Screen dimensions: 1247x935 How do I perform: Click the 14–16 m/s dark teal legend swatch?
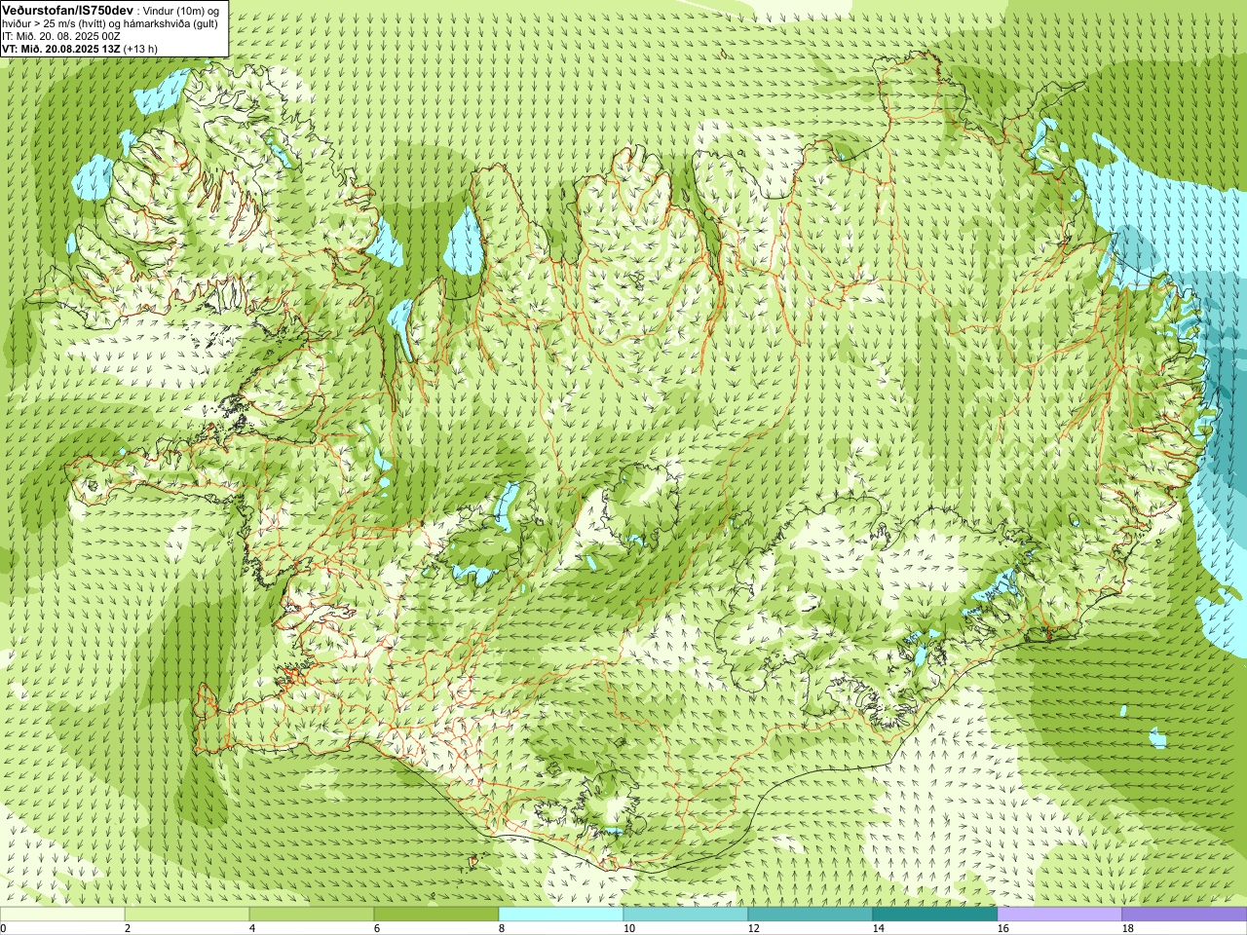[935, 915]
